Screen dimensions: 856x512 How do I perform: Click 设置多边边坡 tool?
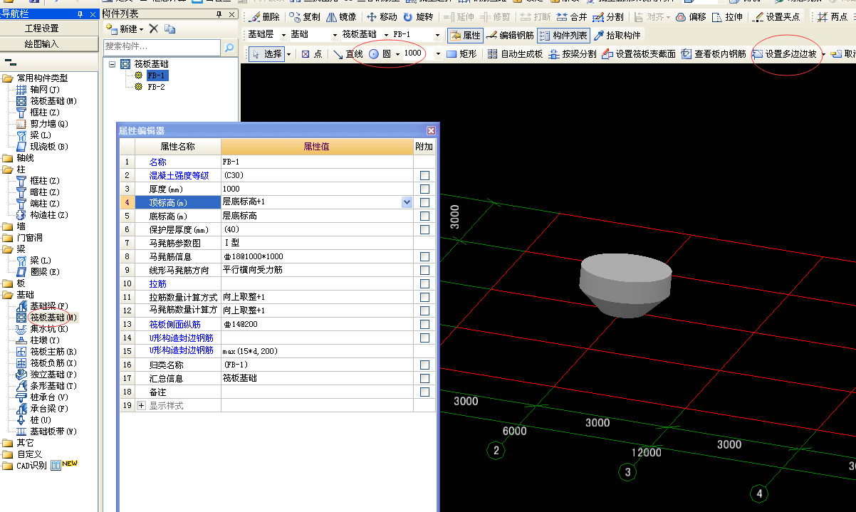785,54
